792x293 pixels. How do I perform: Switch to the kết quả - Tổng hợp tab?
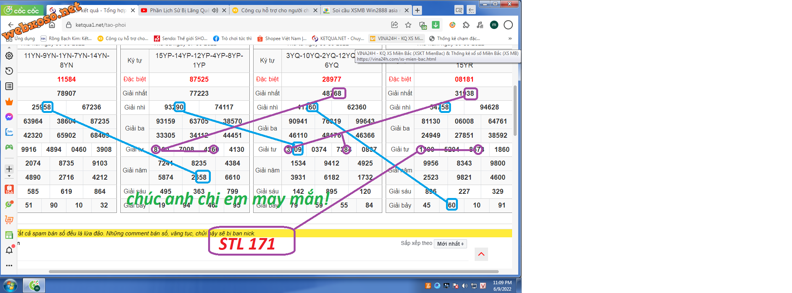pos(92,10)
